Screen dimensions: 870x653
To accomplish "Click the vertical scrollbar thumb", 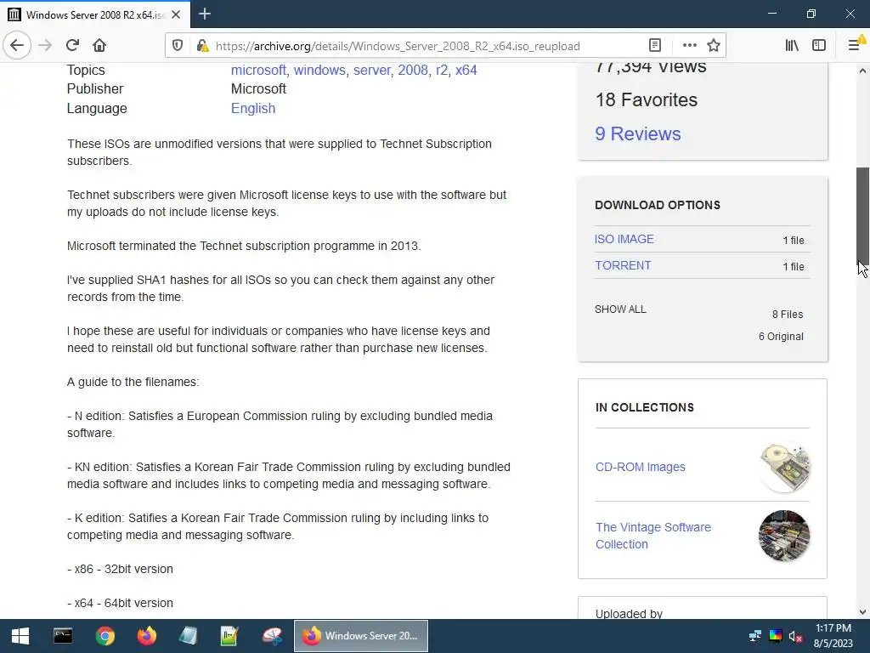I will coord(862,219).
